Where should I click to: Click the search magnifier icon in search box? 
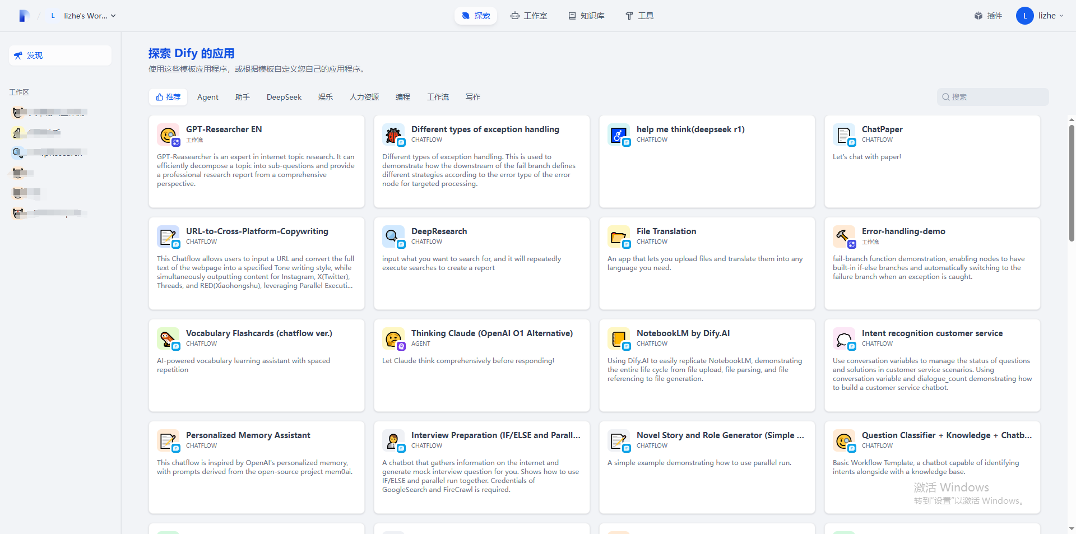coord(946,97)
